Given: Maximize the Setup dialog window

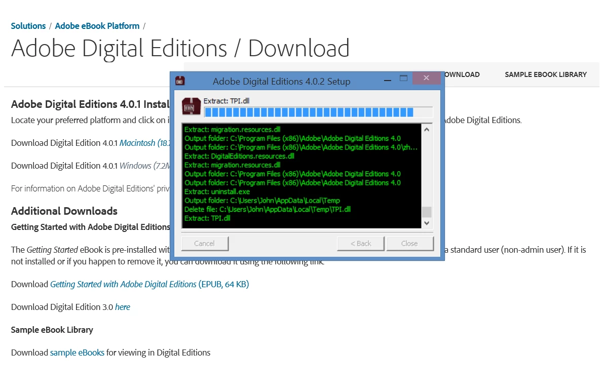Looking at the screenshot, I should [x=404, y=78].
